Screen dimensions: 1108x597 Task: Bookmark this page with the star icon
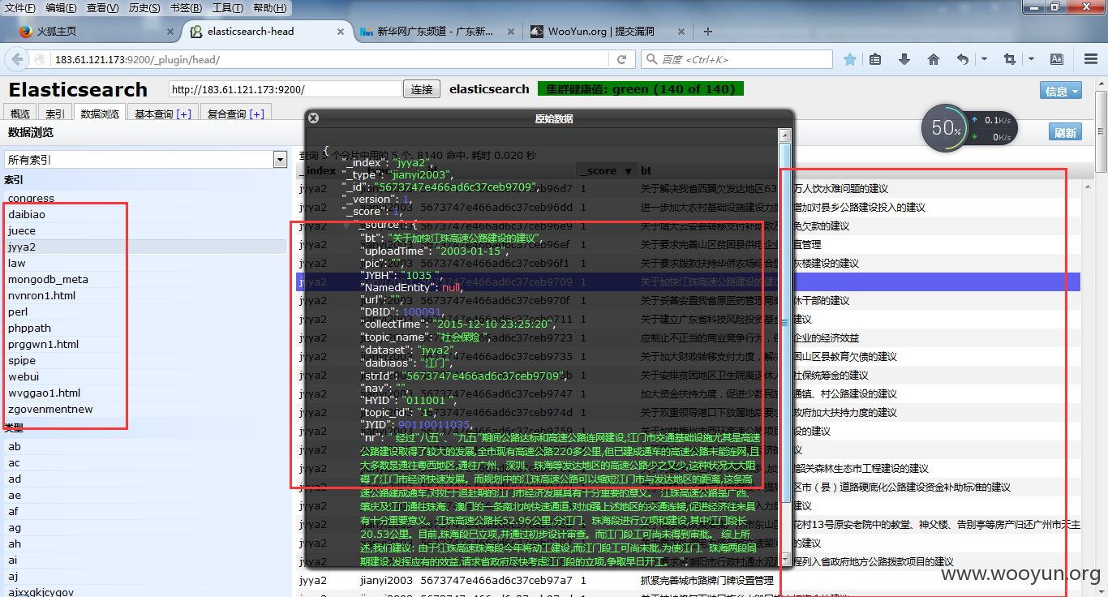(850, 59)
